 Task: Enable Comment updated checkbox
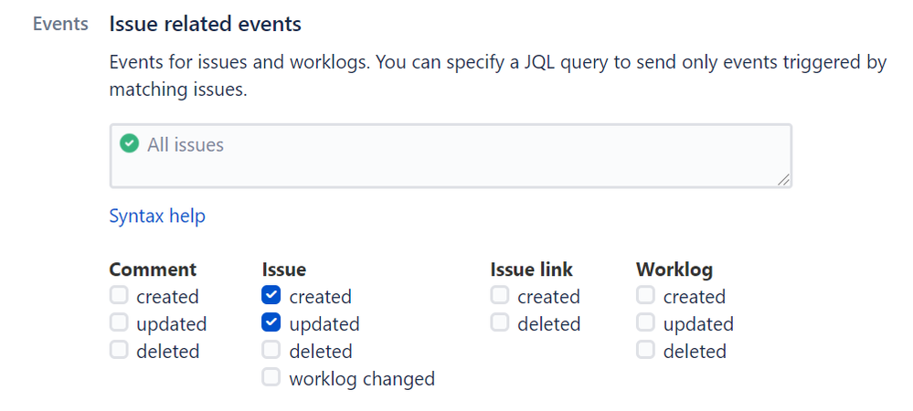[x=119, y=322]
